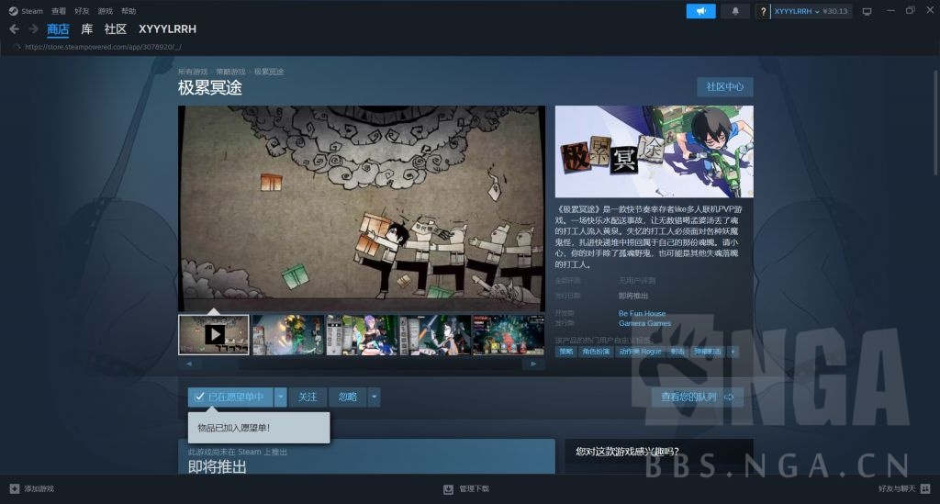Toggle the 已在愿望单中 wishlist checkbox button

pos(230,397)
